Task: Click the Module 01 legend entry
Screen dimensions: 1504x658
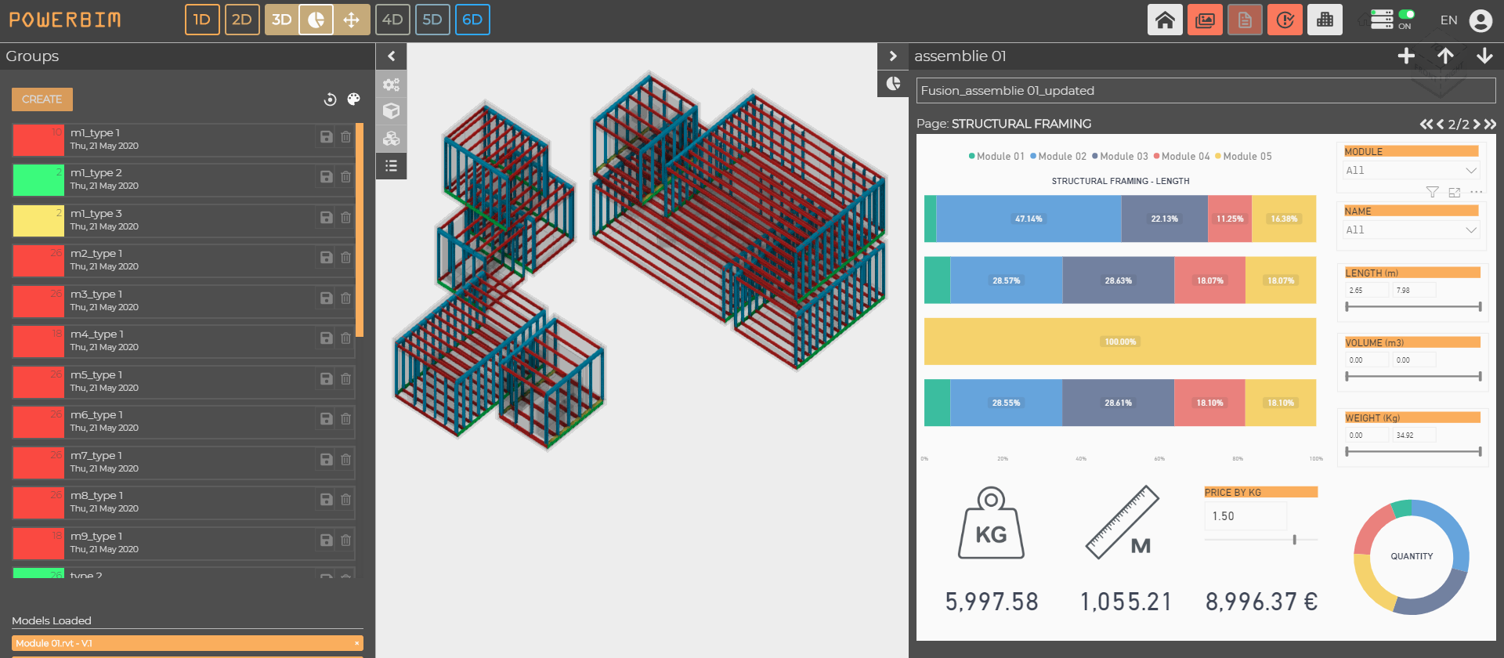Action: point(996,157)
